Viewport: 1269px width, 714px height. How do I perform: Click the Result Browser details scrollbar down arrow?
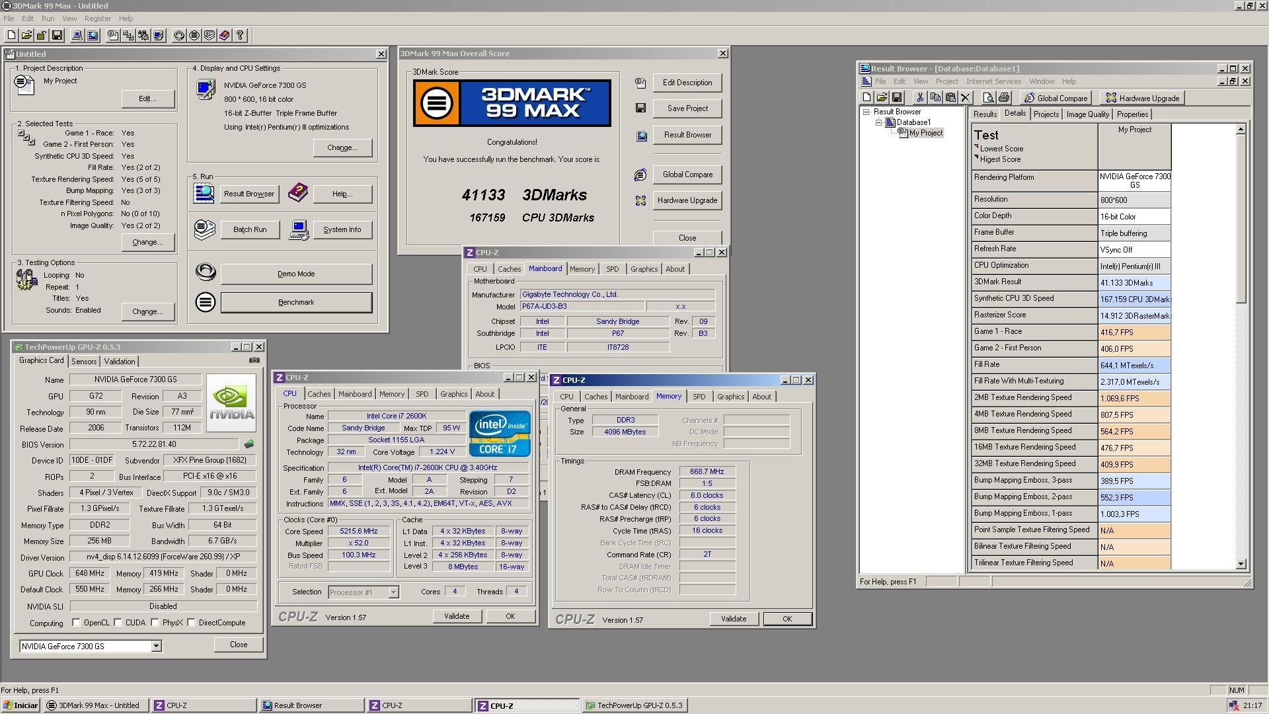point(1241,564)
